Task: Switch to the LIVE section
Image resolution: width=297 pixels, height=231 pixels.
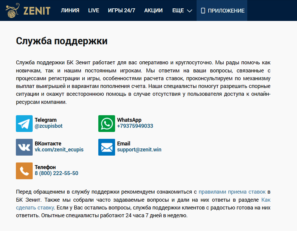Action: coord(94,10)
